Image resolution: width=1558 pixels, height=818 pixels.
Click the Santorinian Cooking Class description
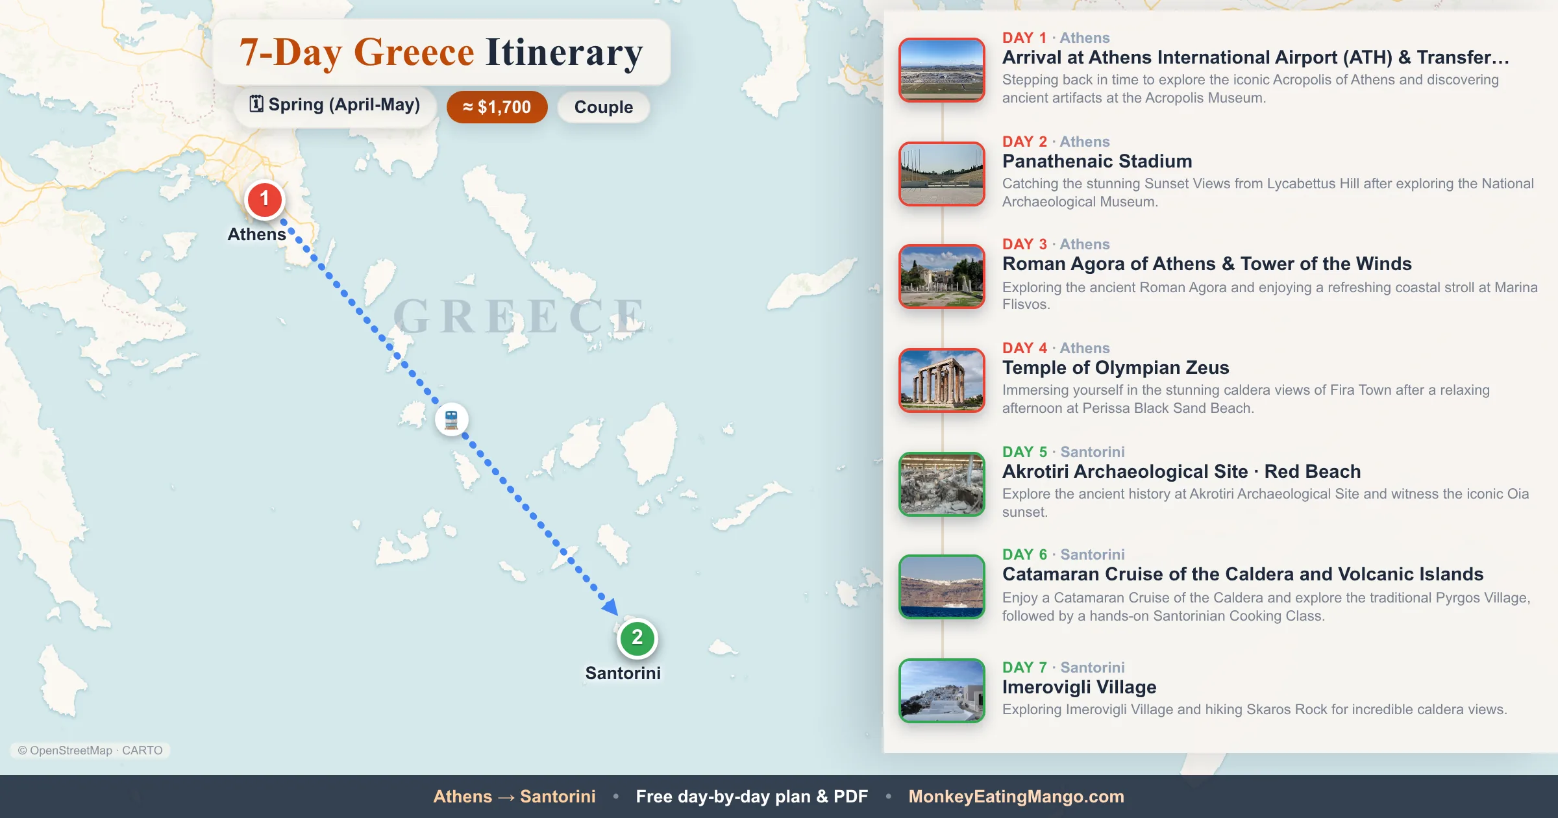(x=1266, y=606)
